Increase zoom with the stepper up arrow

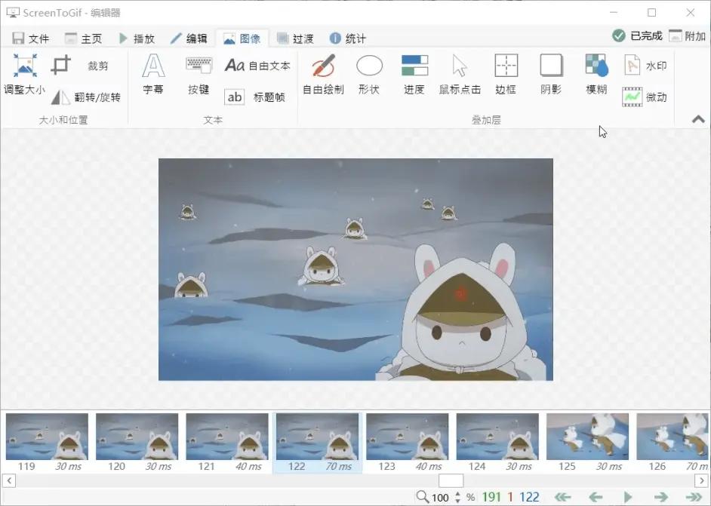[x=457, y=494]
